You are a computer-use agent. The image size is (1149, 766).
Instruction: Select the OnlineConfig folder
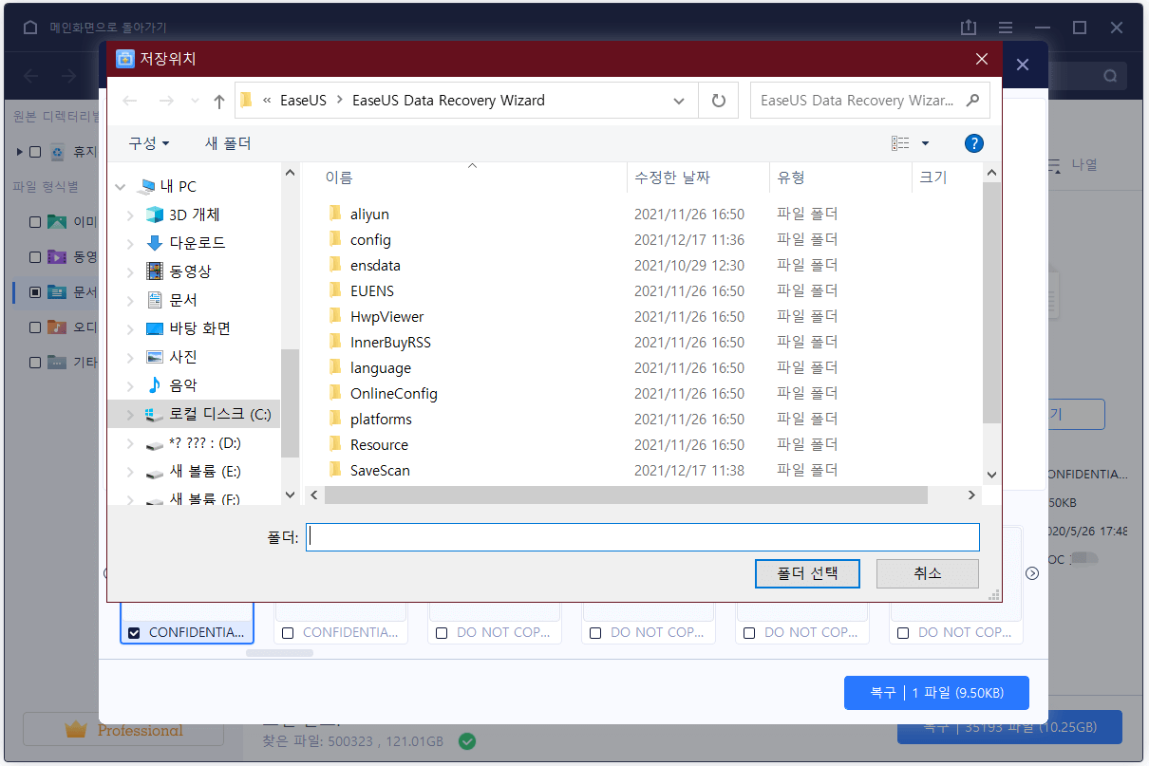393,394
